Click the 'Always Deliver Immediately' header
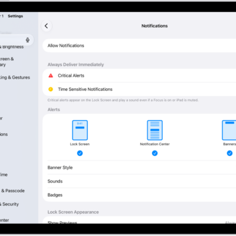This screenshot has height=236, width=236. (76, 65)
